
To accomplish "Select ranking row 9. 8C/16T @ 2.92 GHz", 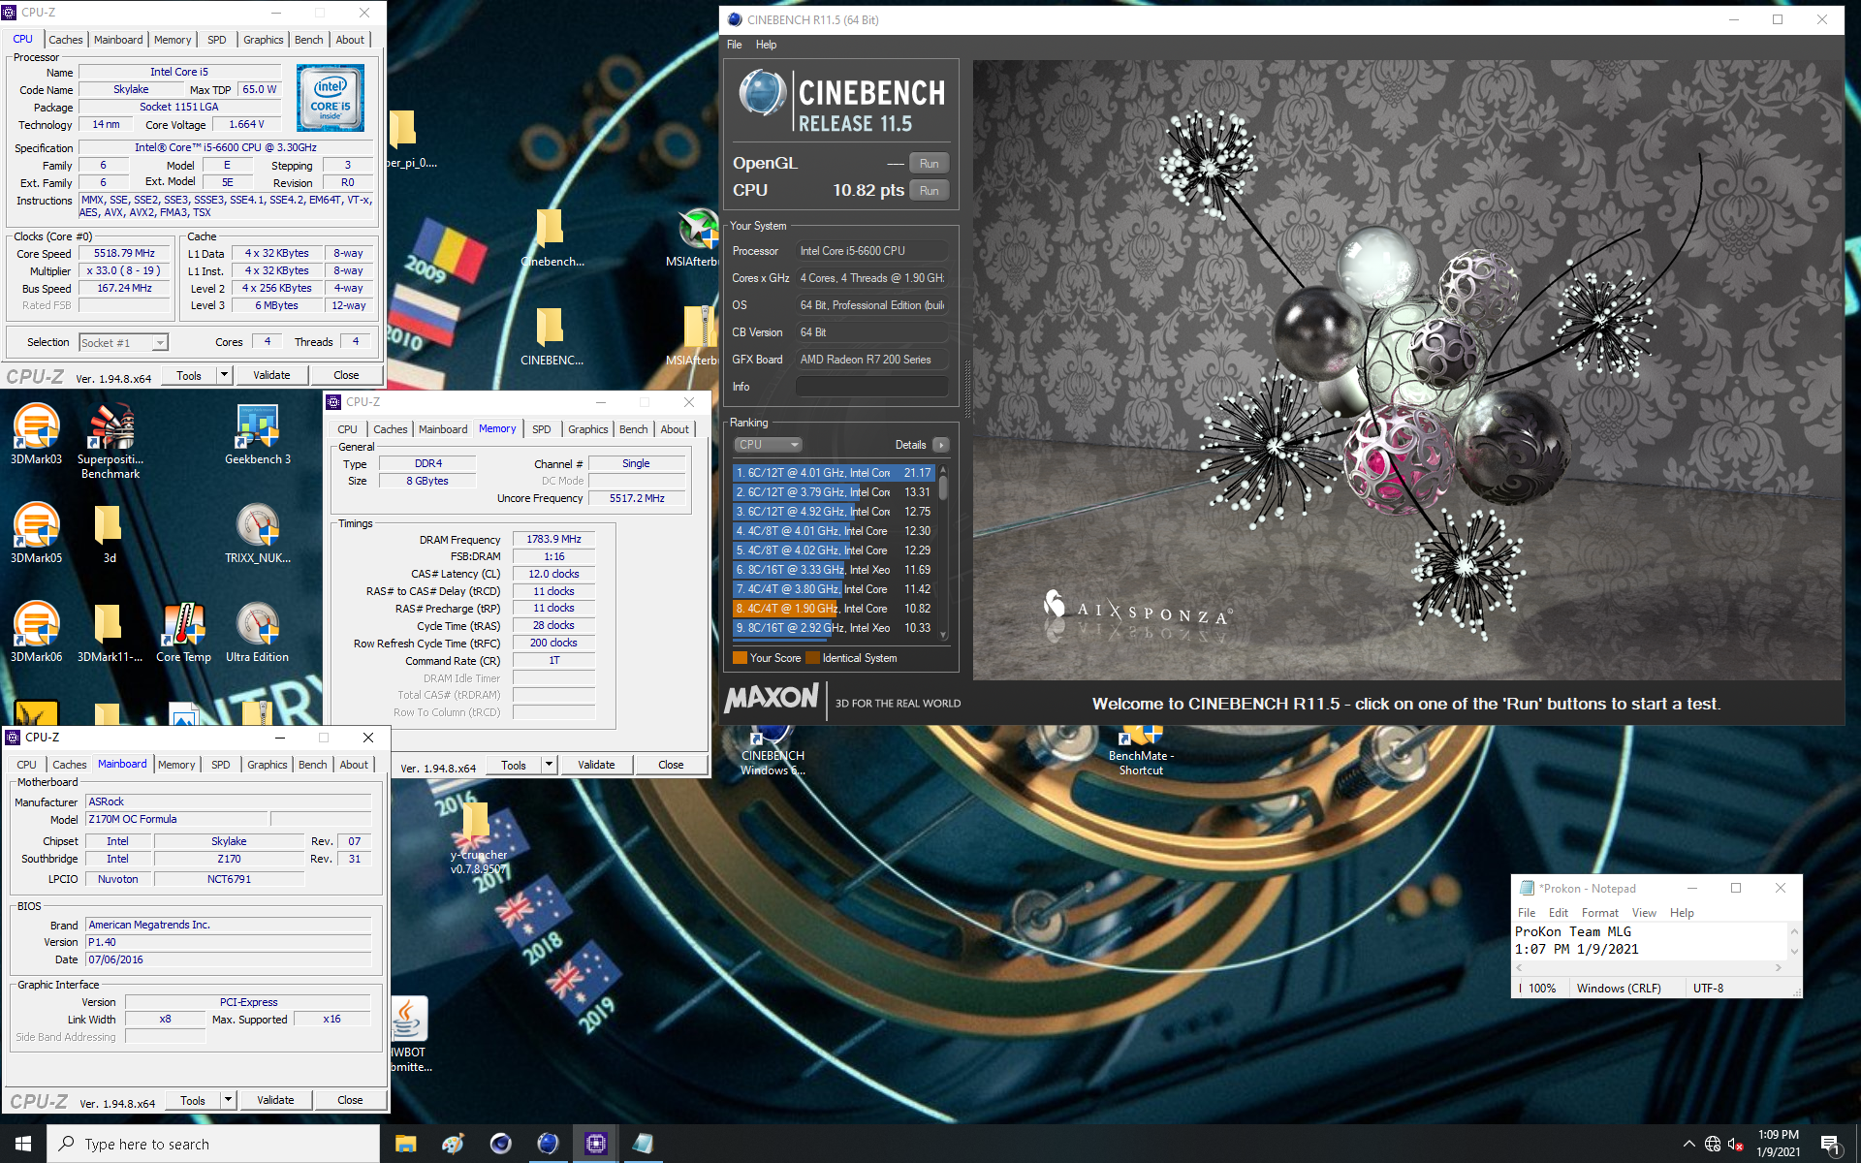I will pos(834,628).
